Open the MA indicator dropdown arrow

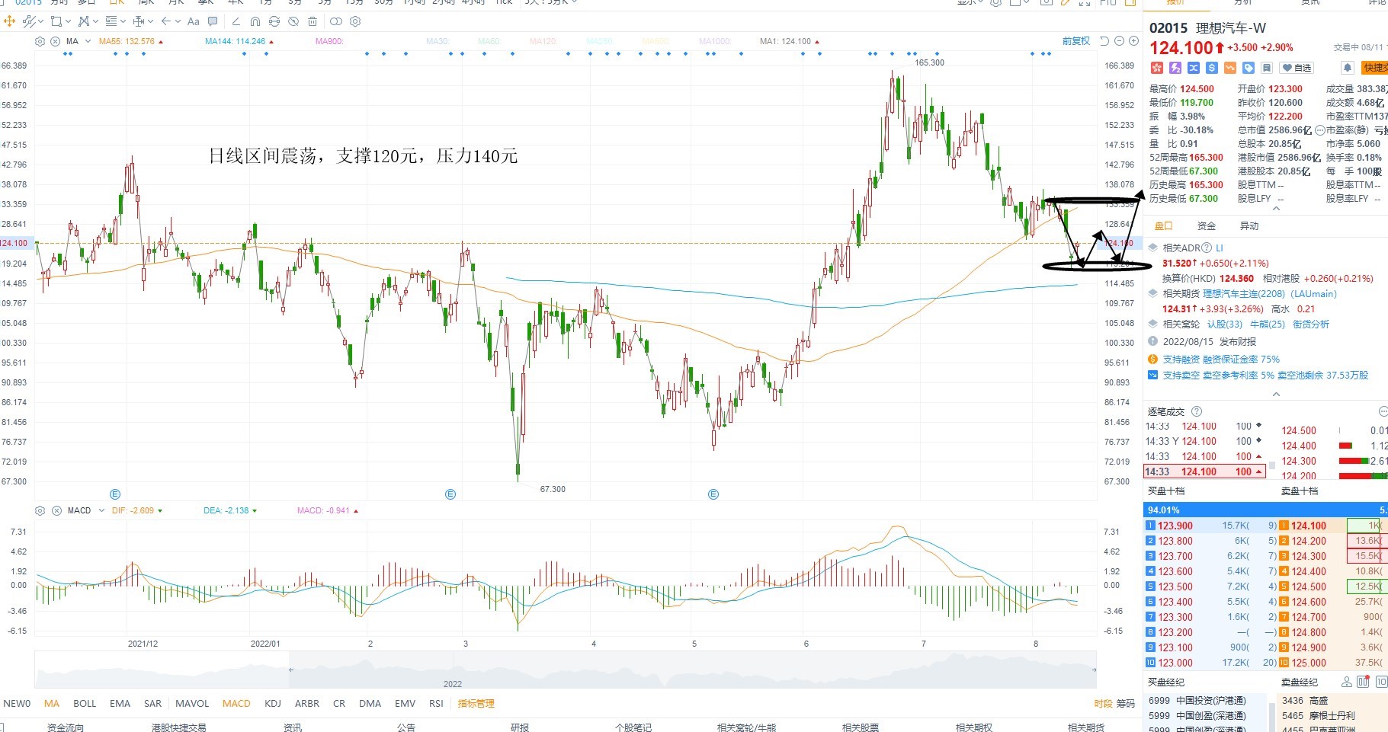click(x=88, y=41)
